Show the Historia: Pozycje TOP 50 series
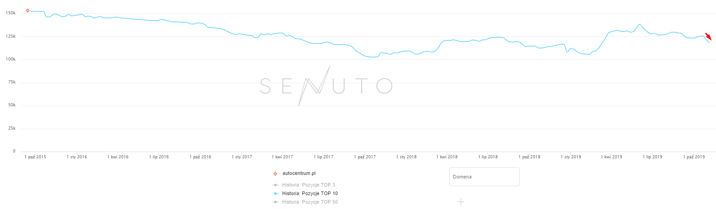This screenshot has width=716, height=209. pyautogui.click(x=310, y=202)
